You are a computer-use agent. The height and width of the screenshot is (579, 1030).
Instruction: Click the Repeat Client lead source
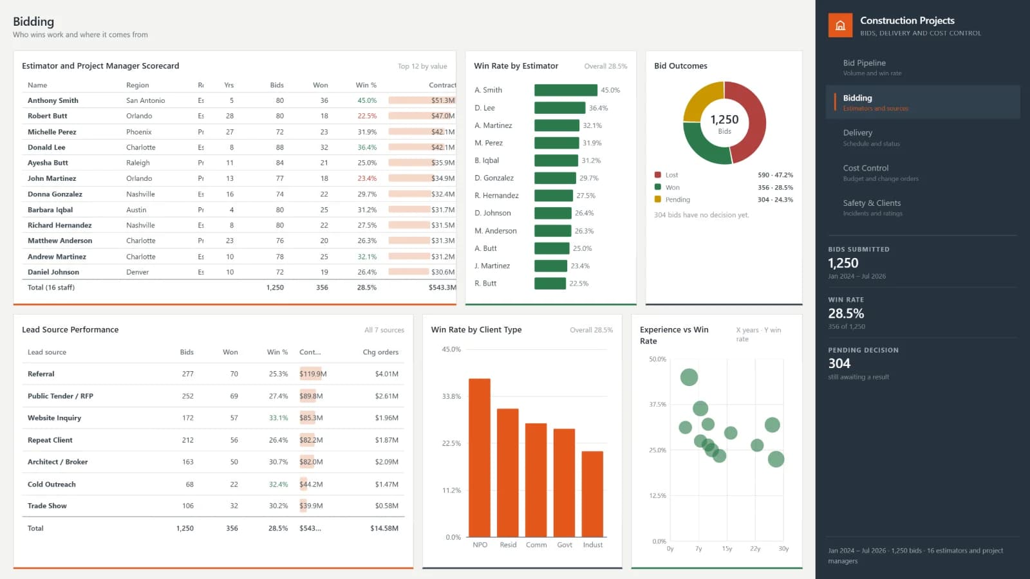(50, 440)
